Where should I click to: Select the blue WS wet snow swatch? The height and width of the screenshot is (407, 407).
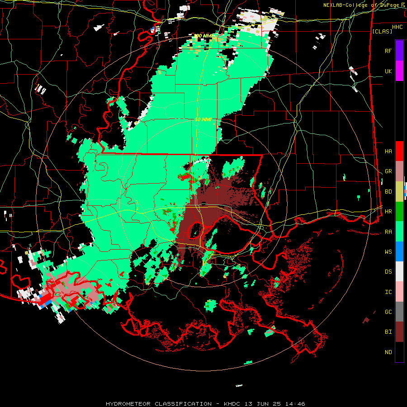[x=399, y=251]
